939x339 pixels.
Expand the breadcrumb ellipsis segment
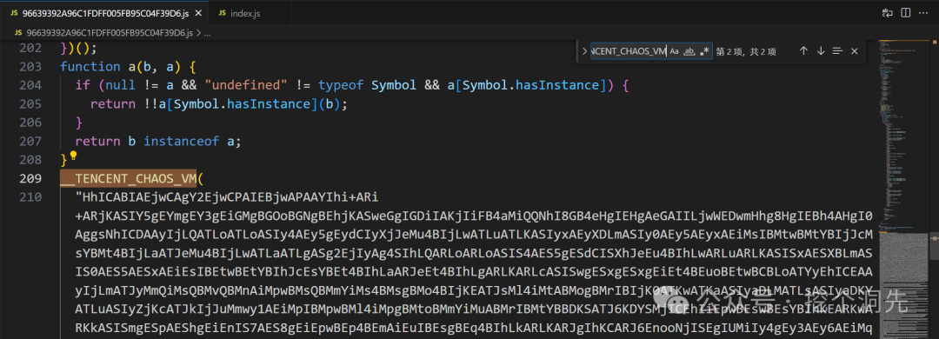click(x=207, y=33)
